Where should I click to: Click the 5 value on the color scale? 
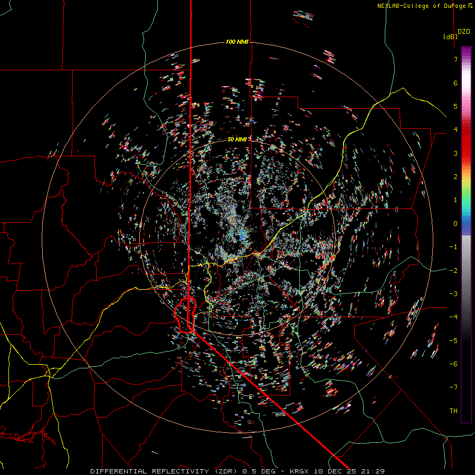(x=455, y=106)
